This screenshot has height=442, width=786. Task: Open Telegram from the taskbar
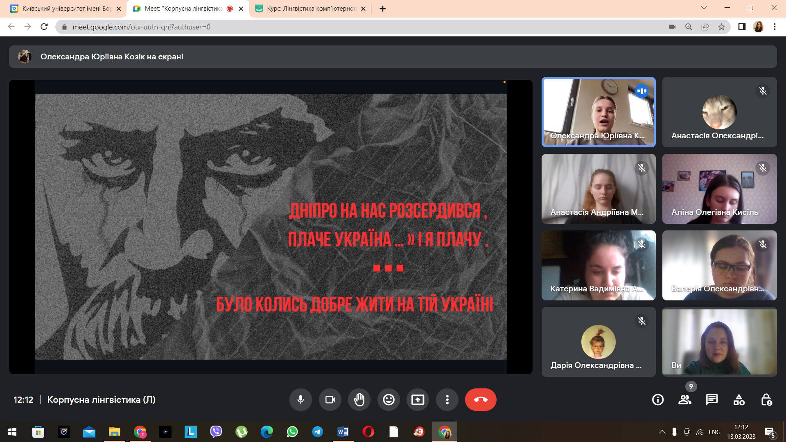point(317,432)
